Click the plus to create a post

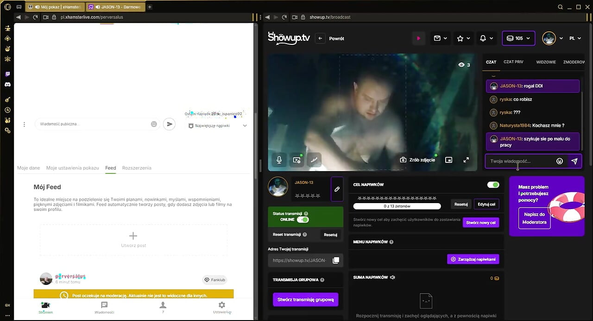tap(133, 236)
